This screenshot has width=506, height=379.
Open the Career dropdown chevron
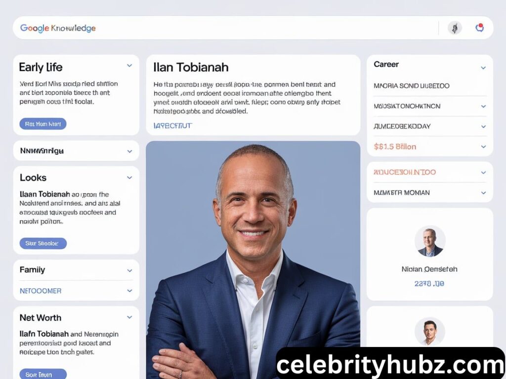[x=483, y=68]
